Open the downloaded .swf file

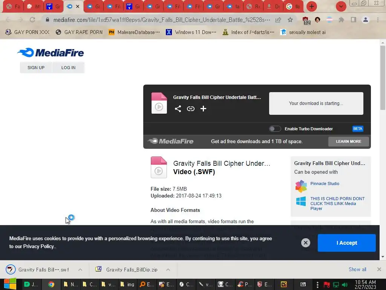[38, 270]
